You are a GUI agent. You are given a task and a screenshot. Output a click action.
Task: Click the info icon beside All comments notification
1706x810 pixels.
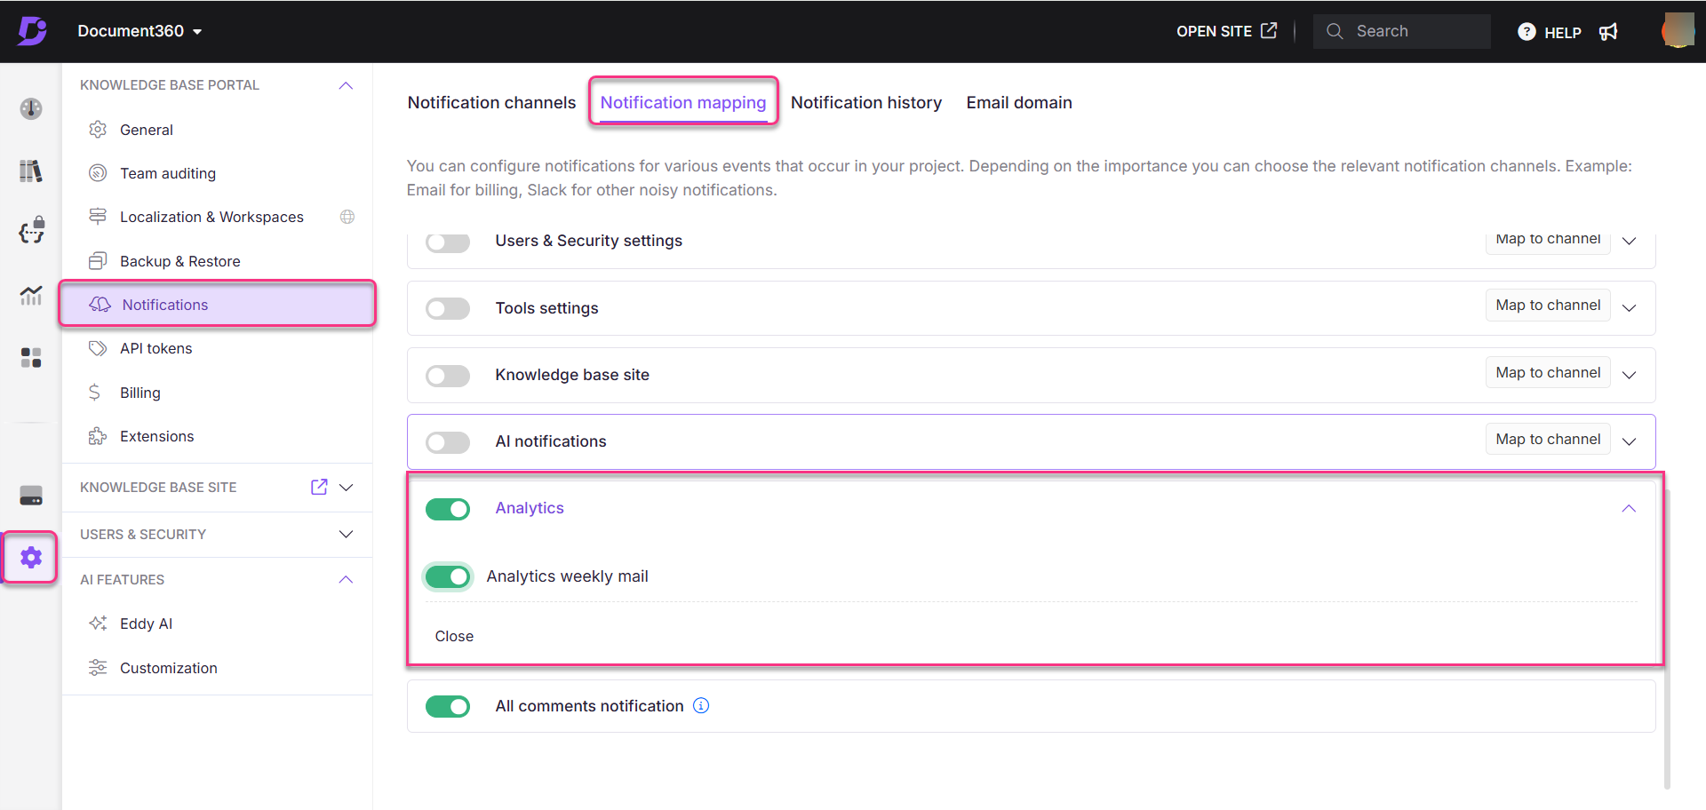click(x=701, y=705)
